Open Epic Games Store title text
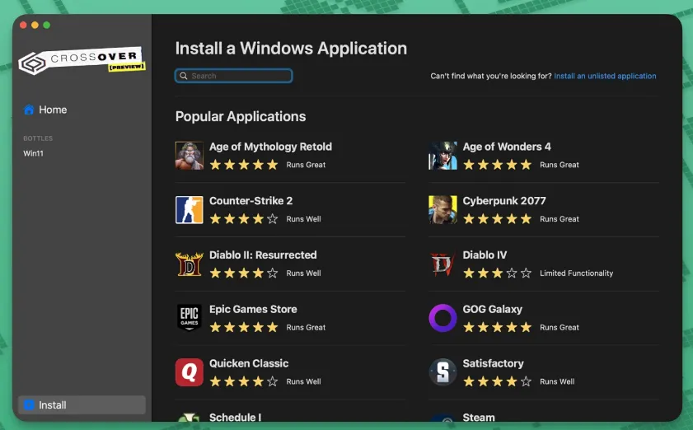 point(253,310)
